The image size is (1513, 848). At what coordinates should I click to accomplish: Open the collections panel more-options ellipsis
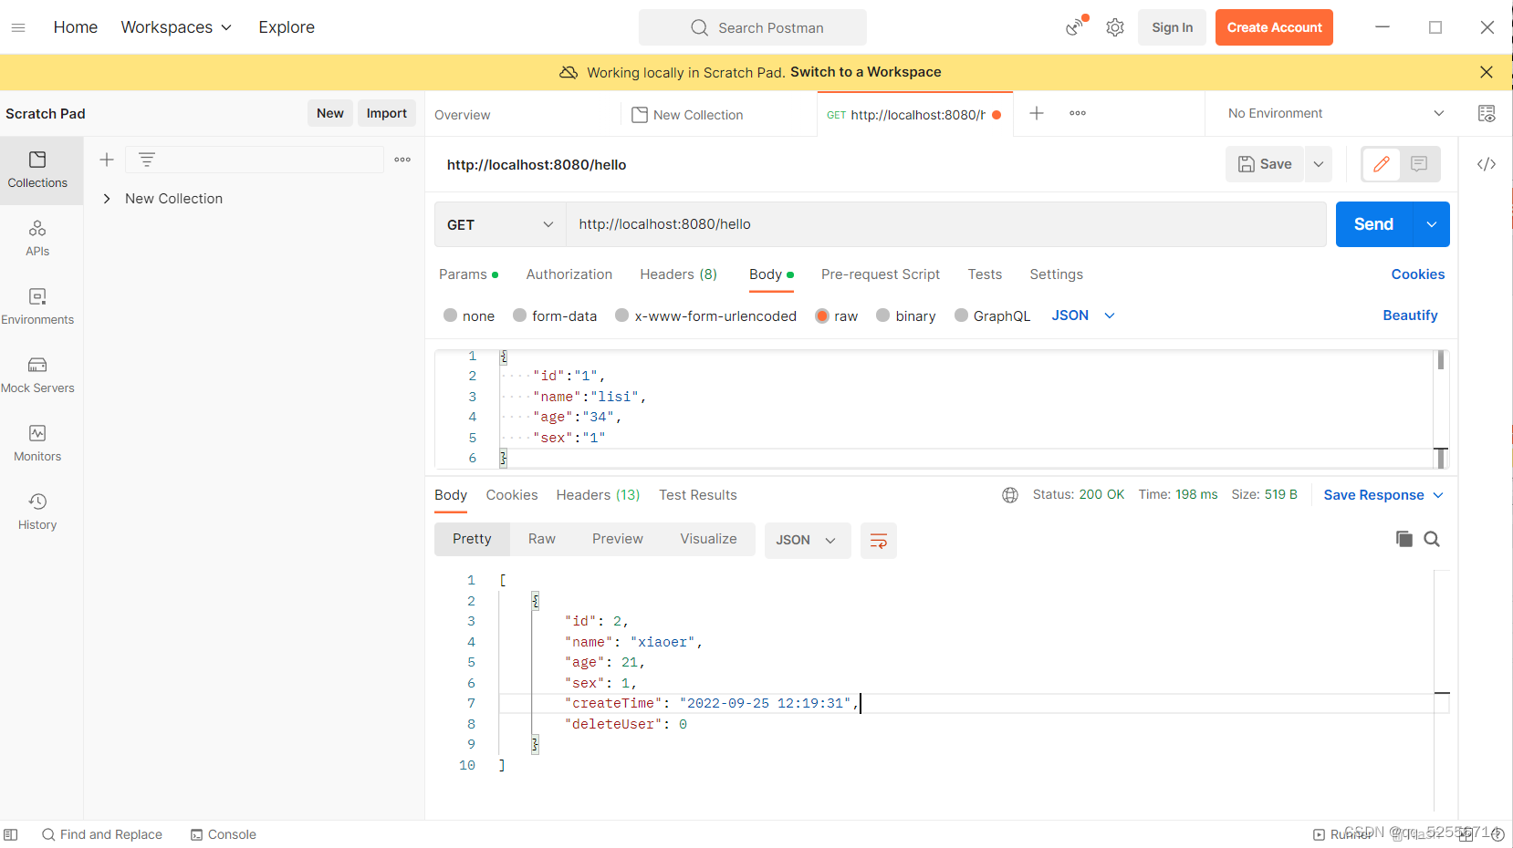(x=402, y=160)
